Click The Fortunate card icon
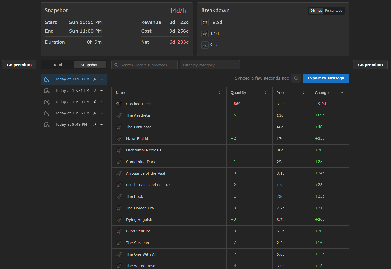 [119, 127]
